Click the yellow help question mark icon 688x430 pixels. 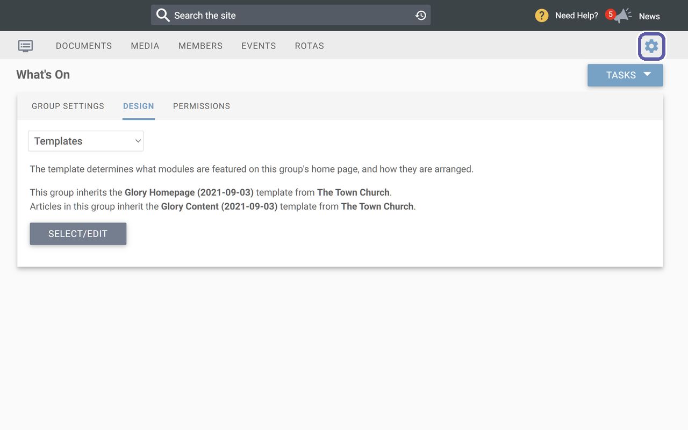tap(542, 16)
